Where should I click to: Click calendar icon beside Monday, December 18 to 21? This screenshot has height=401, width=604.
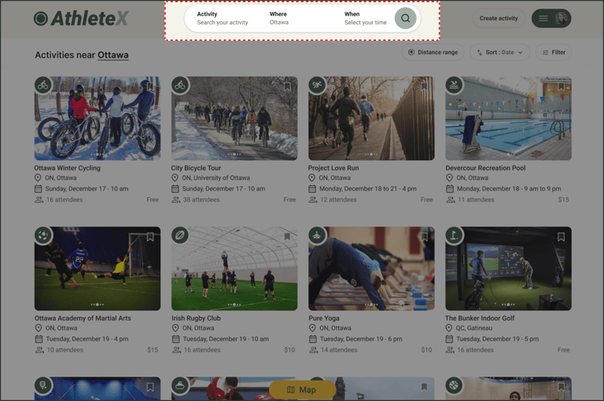click(312, 189)
